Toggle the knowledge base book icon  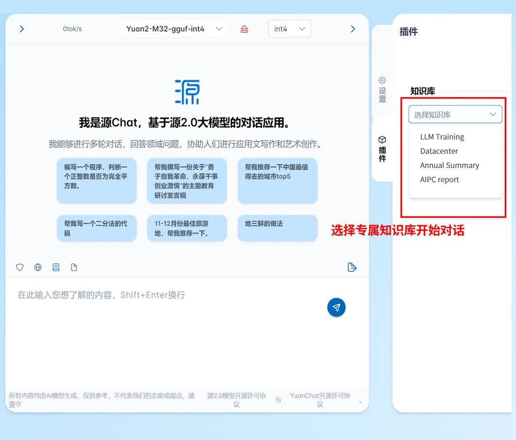(56, 267)
